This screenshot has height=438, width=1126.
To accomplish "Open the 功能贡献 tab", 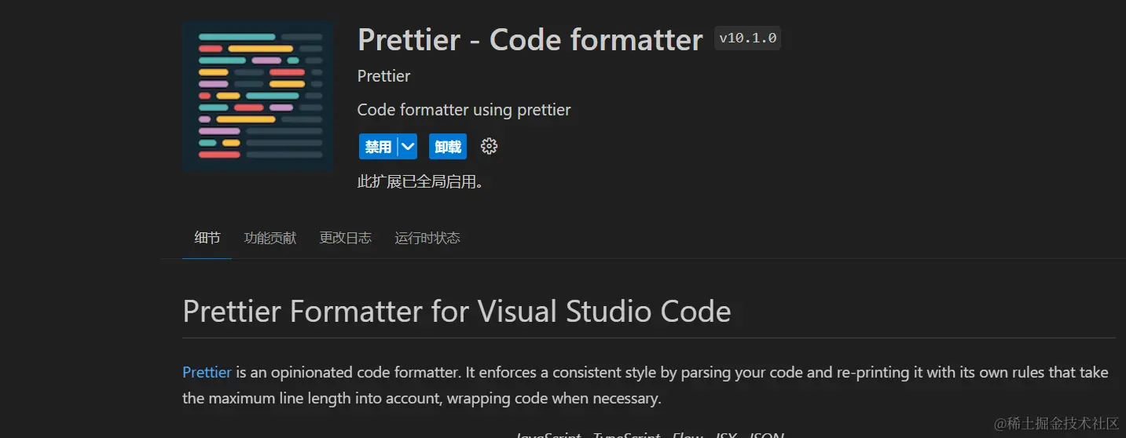I will click(x=270, y=238).
